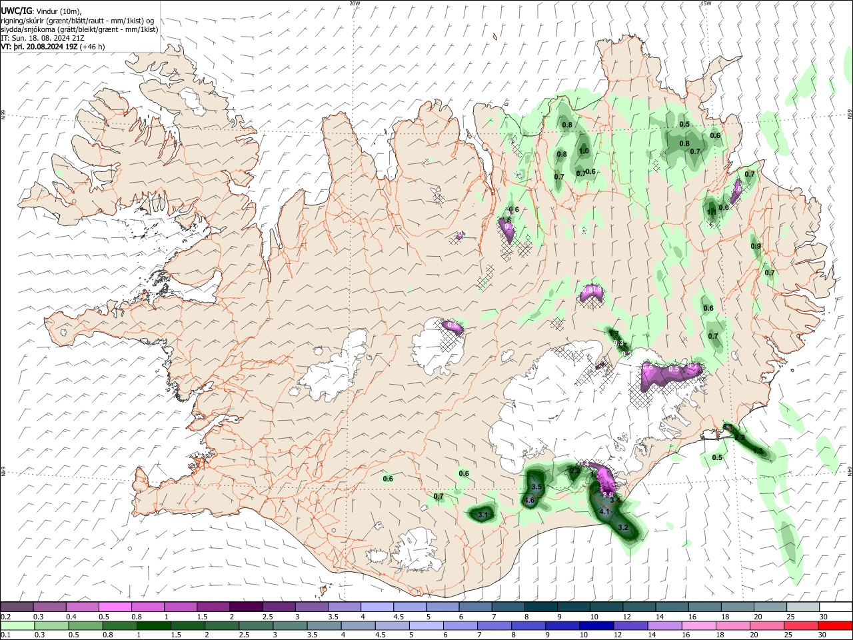This screenshot has width=853, height=640.
Task: Click the 'rigning/skúrir' legend description line
Action: 79,20
